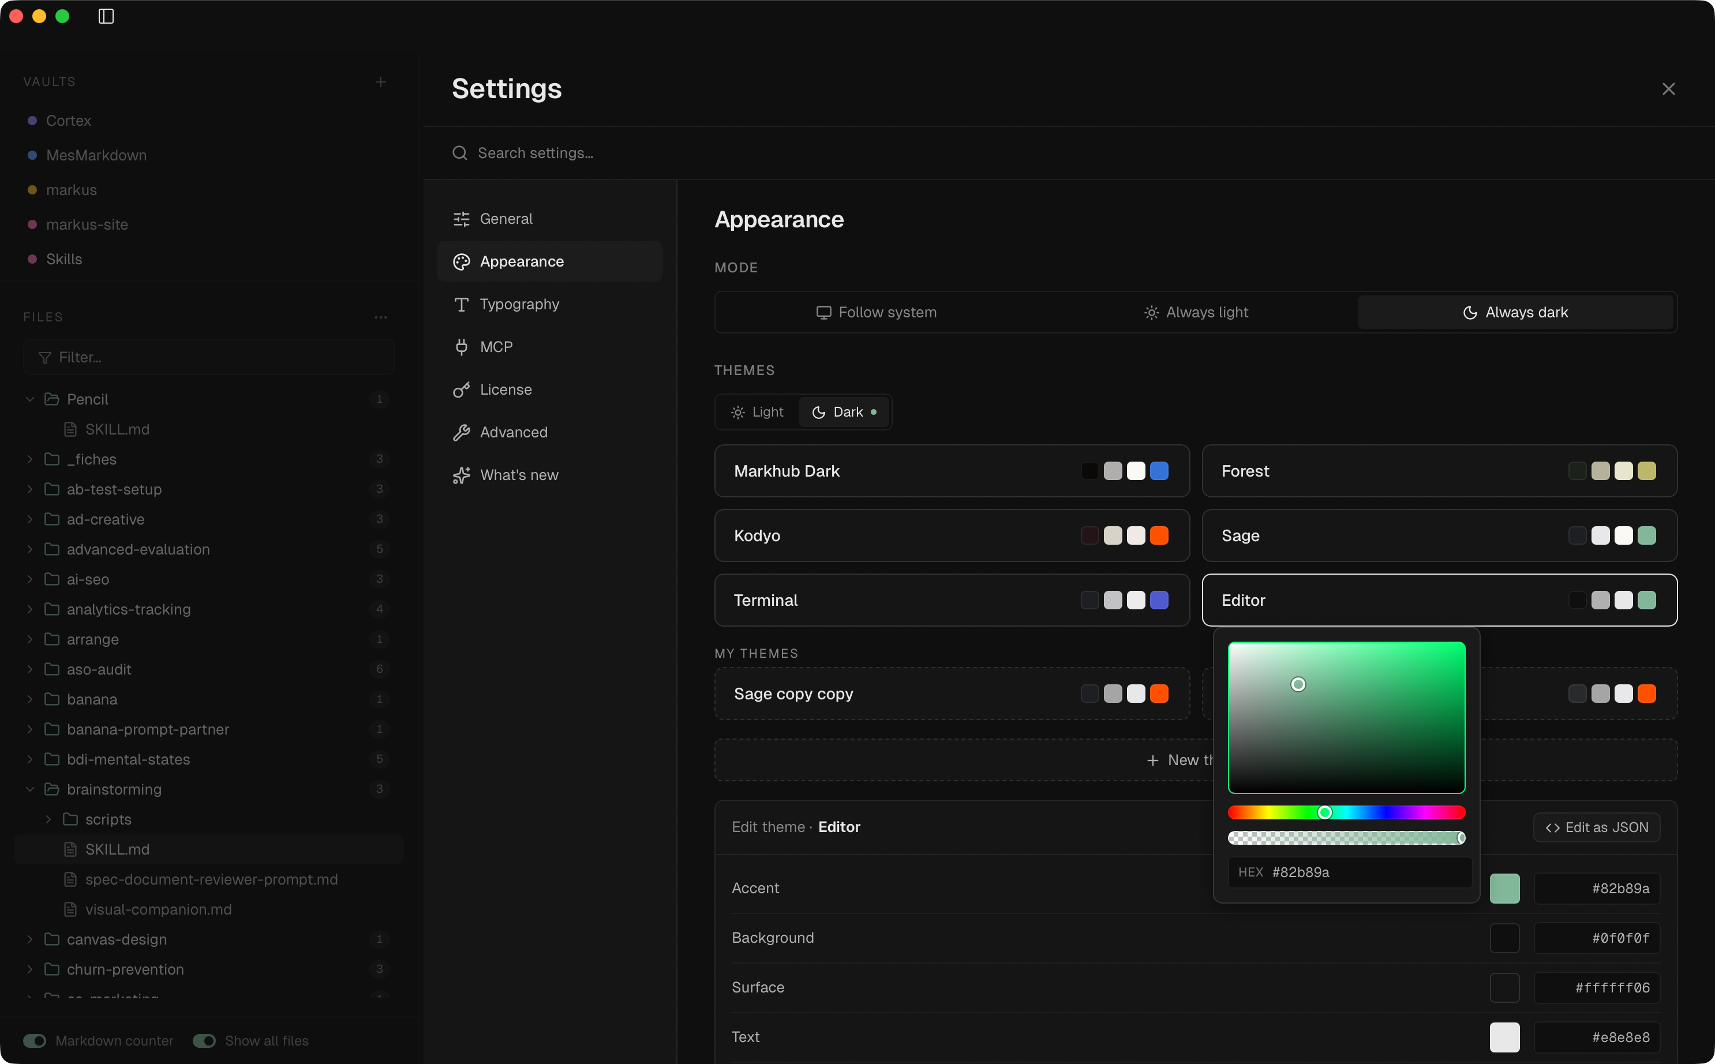
Task: Click the HEX value input field
Action: point(1350,872)
